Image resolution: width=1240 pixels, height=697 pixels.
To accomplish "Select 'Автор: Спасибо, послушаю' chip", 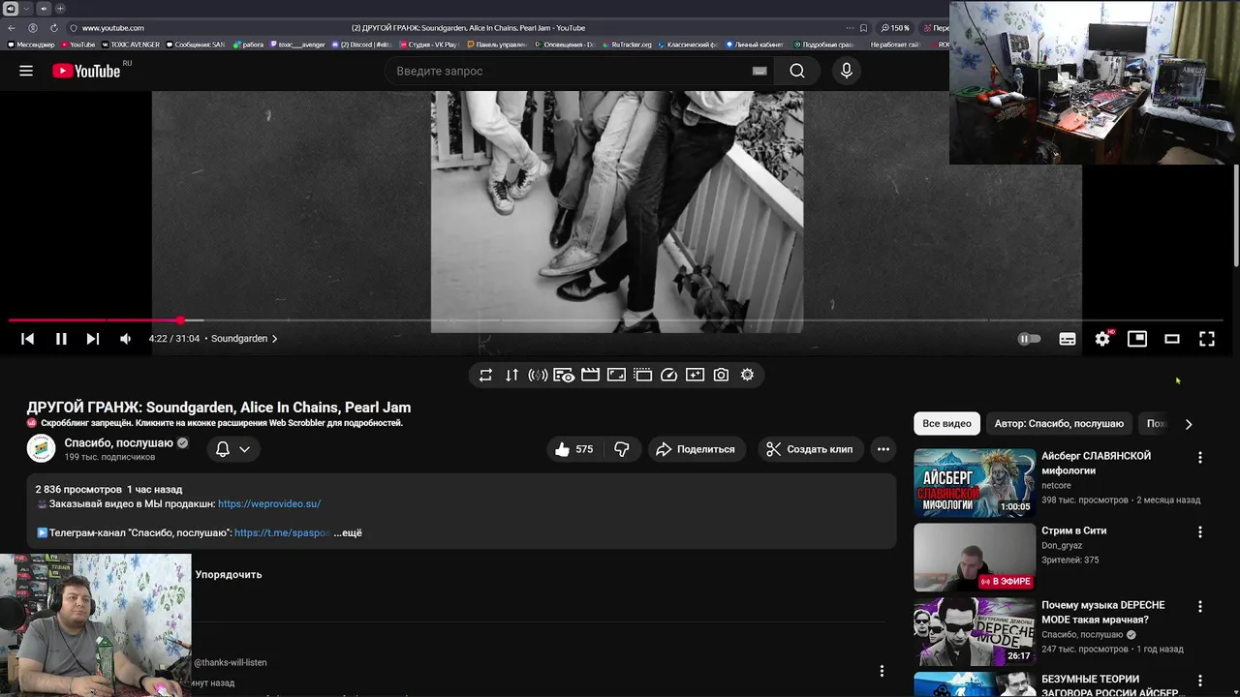I will (1059, 423).
